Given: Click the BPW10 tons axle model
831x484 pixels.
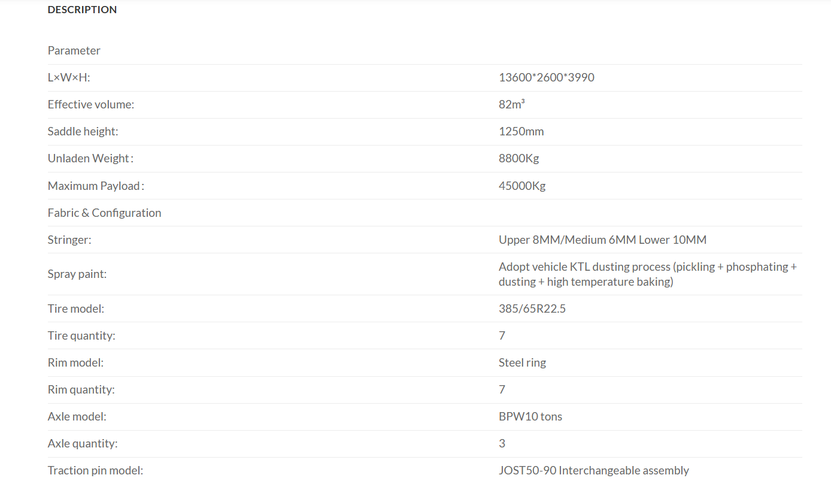Looking at the screenshot, I should coord(530,416).
